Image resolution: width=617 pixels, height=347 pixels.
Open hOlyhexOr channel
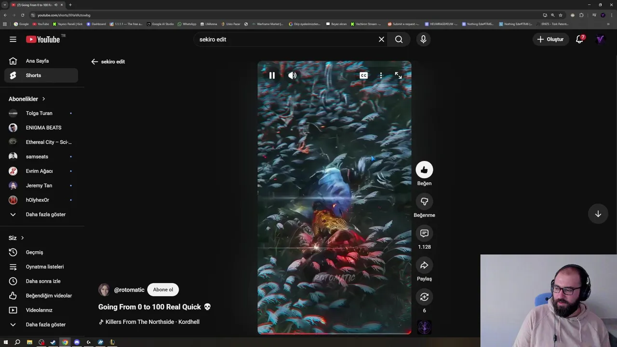coord(41,200)
